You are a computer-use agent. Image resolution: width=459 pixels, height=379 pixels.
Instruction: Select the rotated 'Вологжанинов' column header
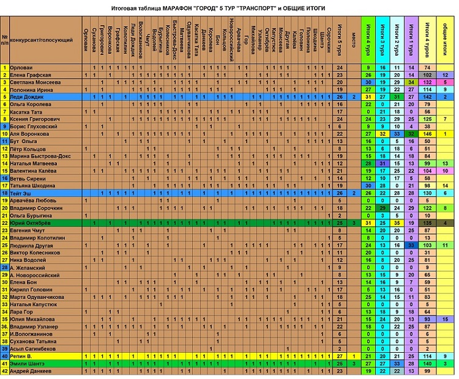pos(141,40)
